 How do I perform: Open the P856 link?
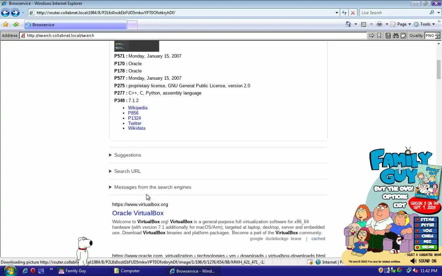tap(133, 113)
